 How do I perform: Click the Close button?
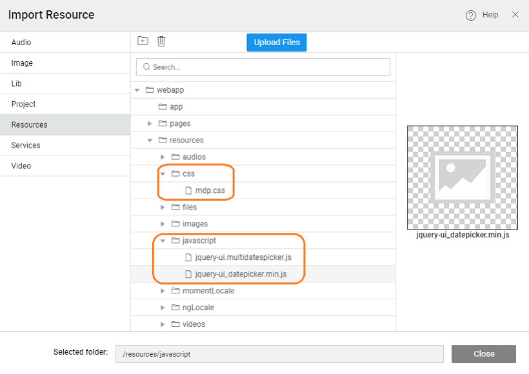483,353
